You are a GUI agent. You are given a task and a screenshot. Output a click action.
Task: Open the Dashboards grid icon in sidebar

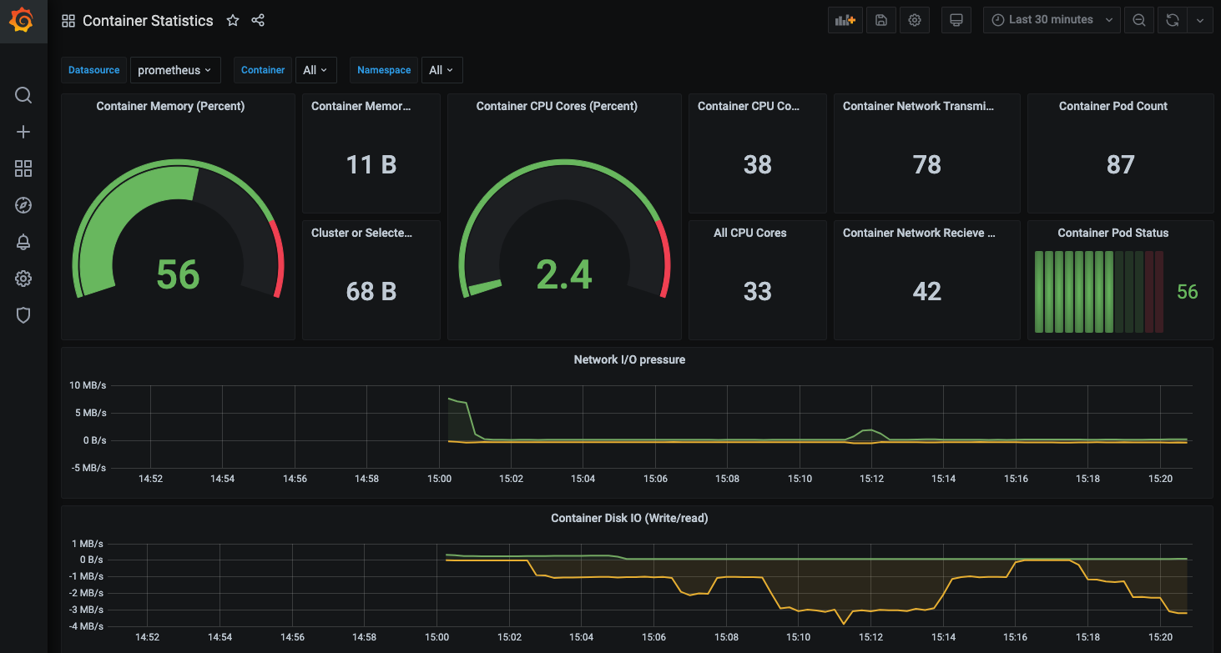pos(23,169)
